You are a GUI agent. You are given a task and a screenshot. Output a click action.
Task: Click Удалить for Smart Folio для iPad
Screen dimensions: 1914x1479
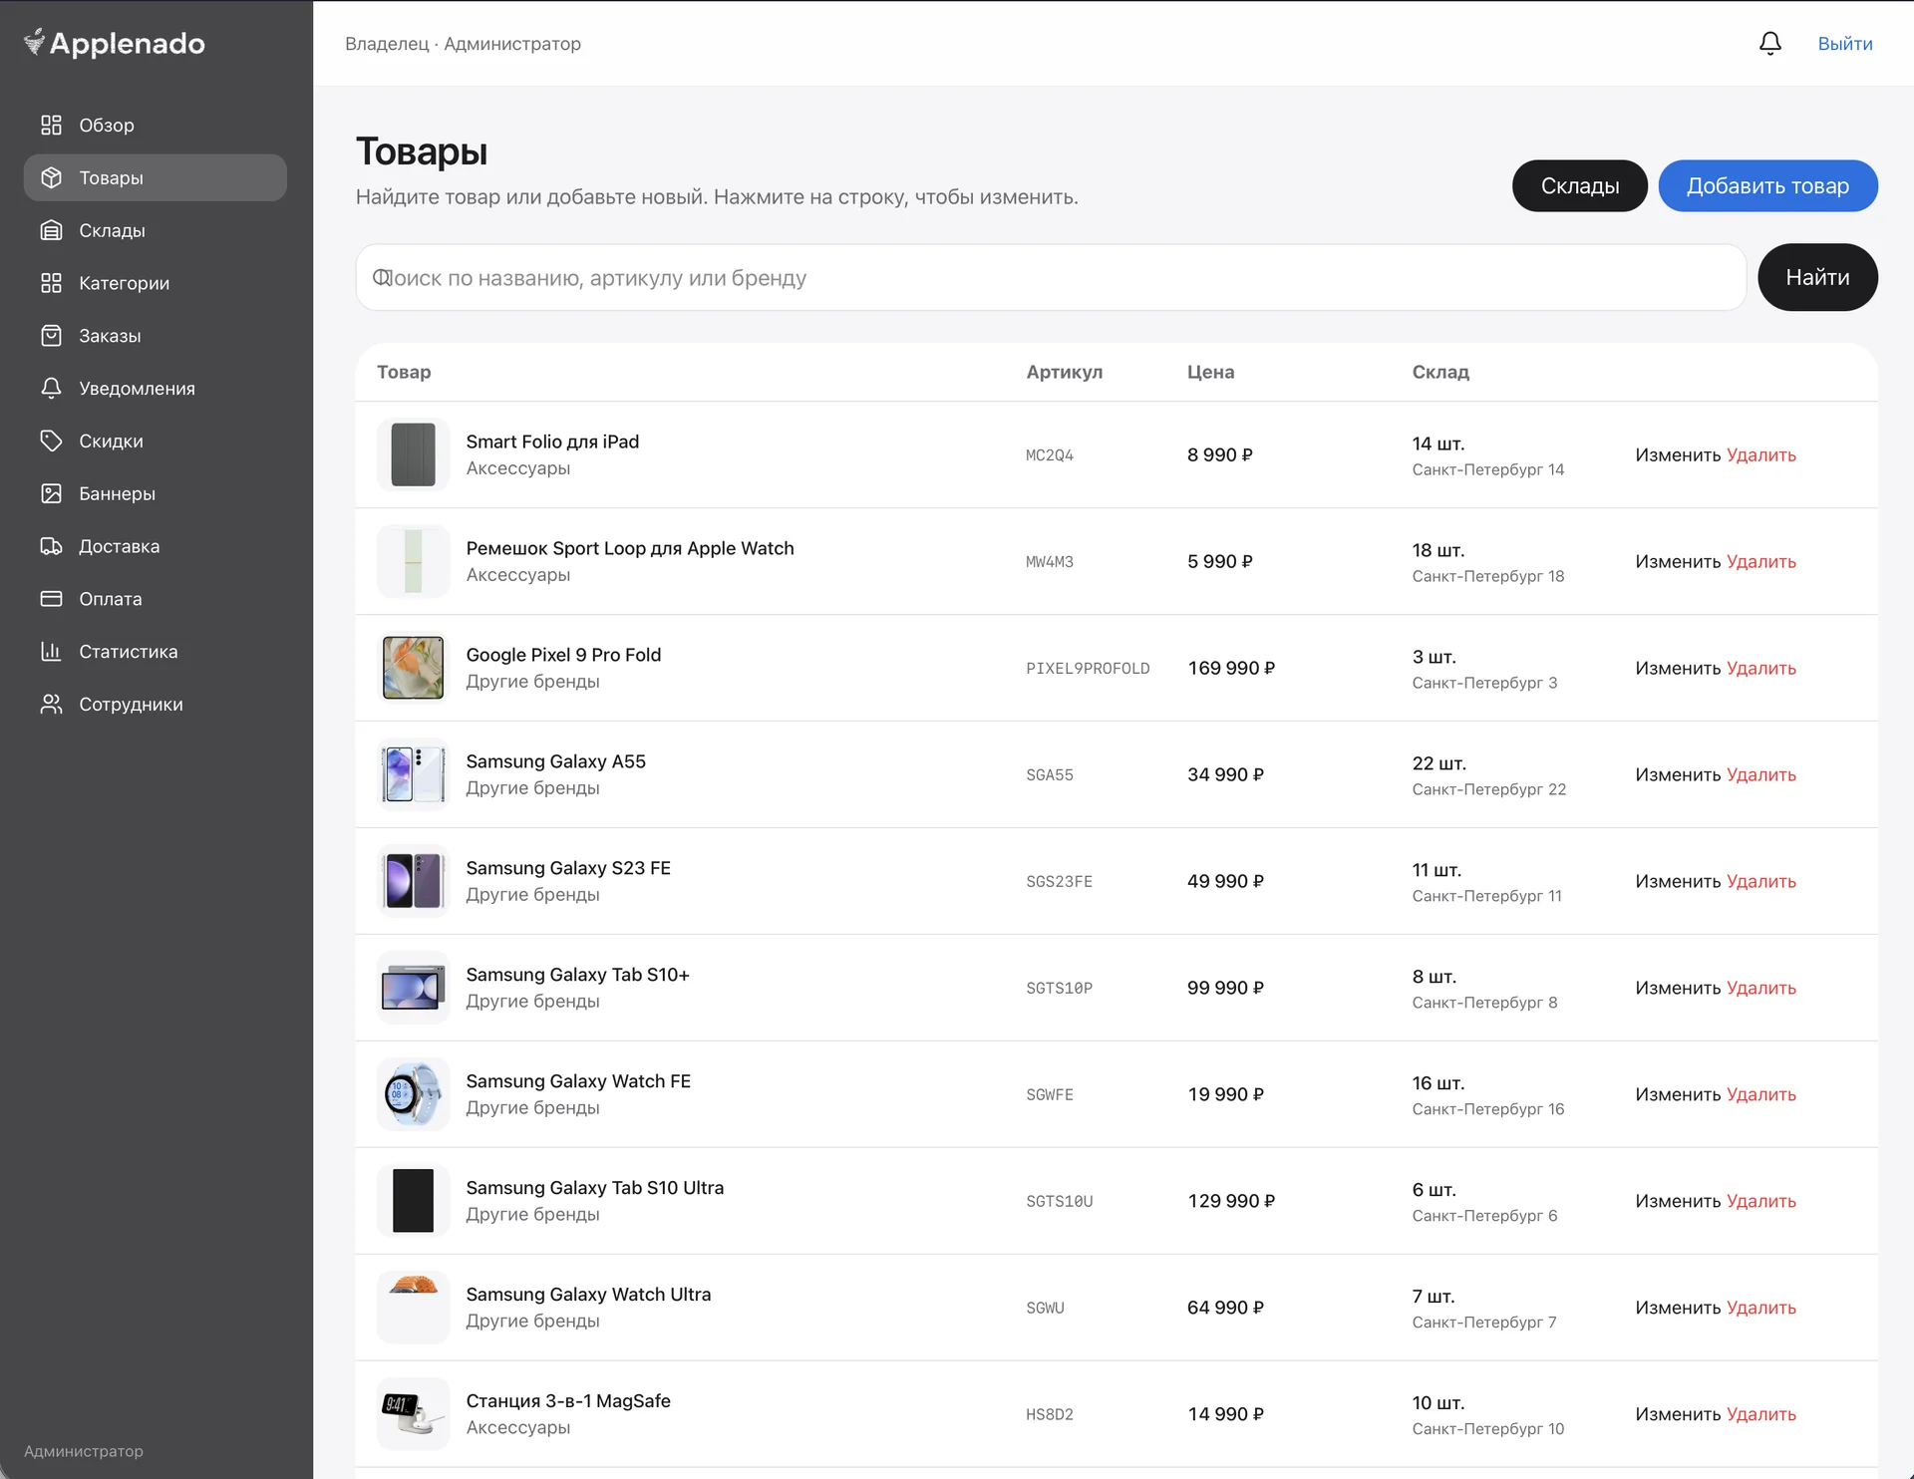click(1760, 454)
